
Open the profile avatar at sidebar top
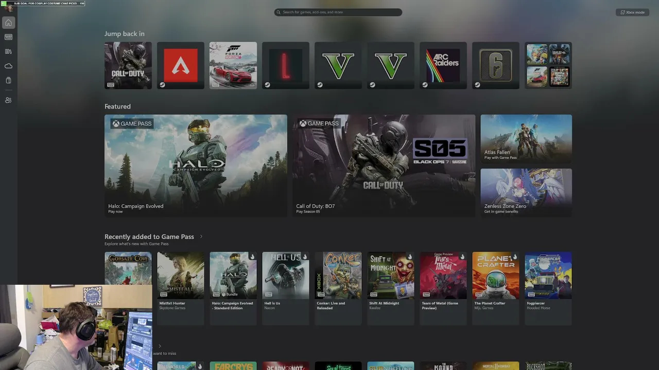tap(8, 8)
